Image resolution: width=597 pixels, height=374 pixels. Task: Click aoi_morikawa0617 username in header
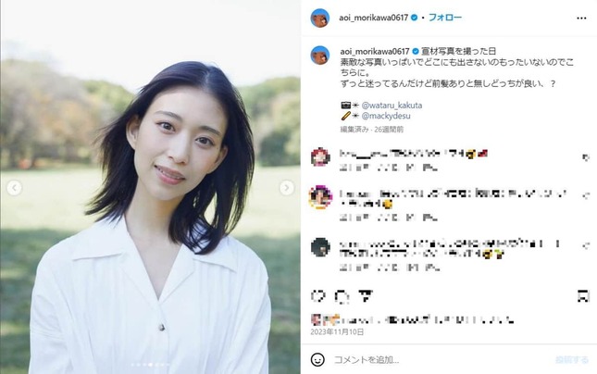374,18
